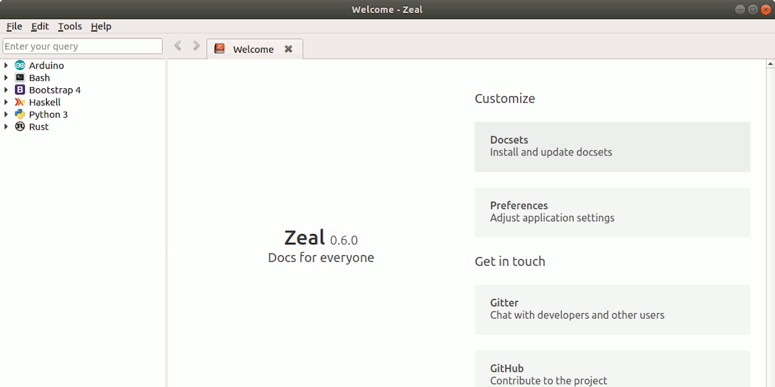The height and width of the screenshot is (387, 775).
Task: Expand the Rust docset tree
Action: coord(7,126)
